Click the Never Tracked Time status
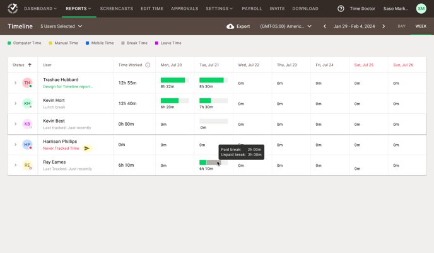 point(61,149)
